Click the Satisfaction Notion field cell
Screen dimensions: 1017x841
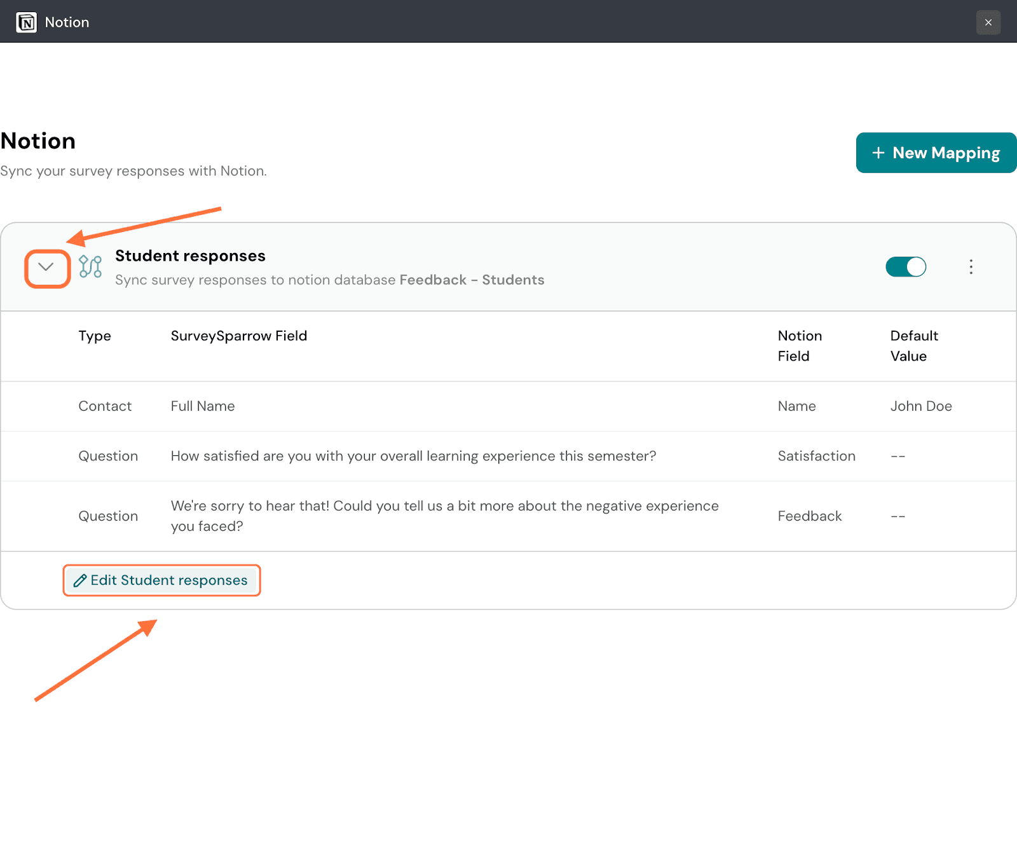tap(816, 456)
